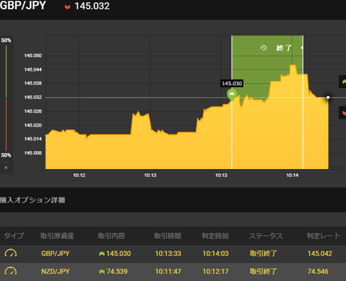The image size is (346, 281).
Task: Click 取引終了 status in GBP/JPY row
Action: click(x=263, y=254)
